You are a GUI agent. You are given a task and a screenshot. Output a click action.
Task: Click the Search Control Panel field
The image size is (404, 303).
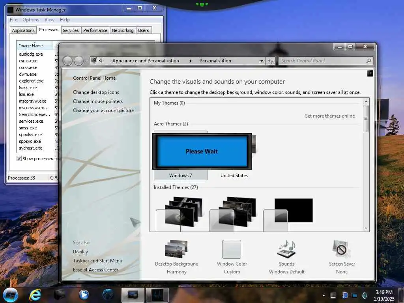[x=325, y=61]
